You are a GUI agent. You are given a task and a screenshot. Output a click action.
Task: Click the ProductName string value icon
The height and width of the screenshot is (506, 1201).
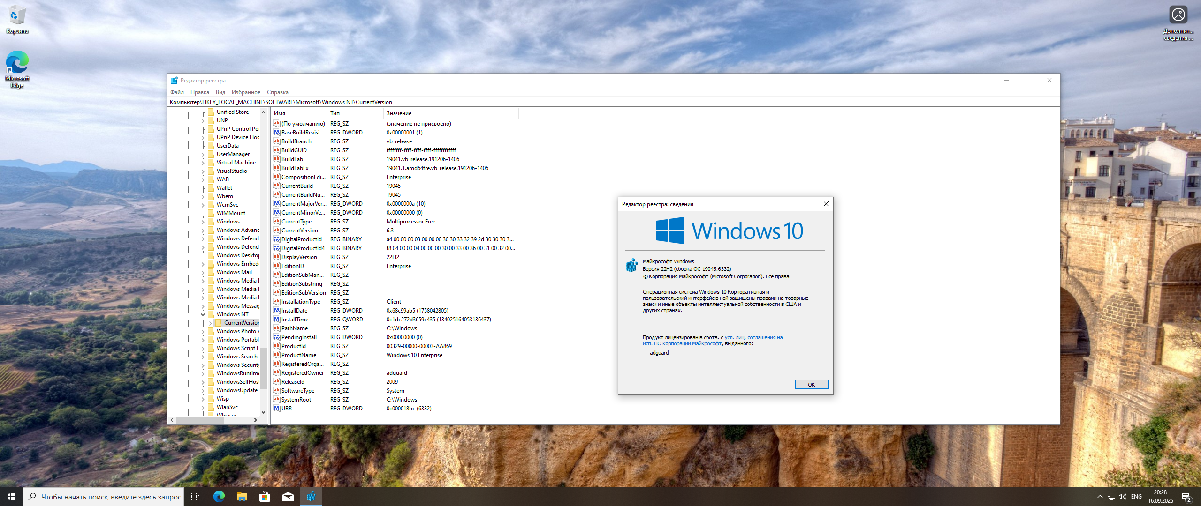277,355
